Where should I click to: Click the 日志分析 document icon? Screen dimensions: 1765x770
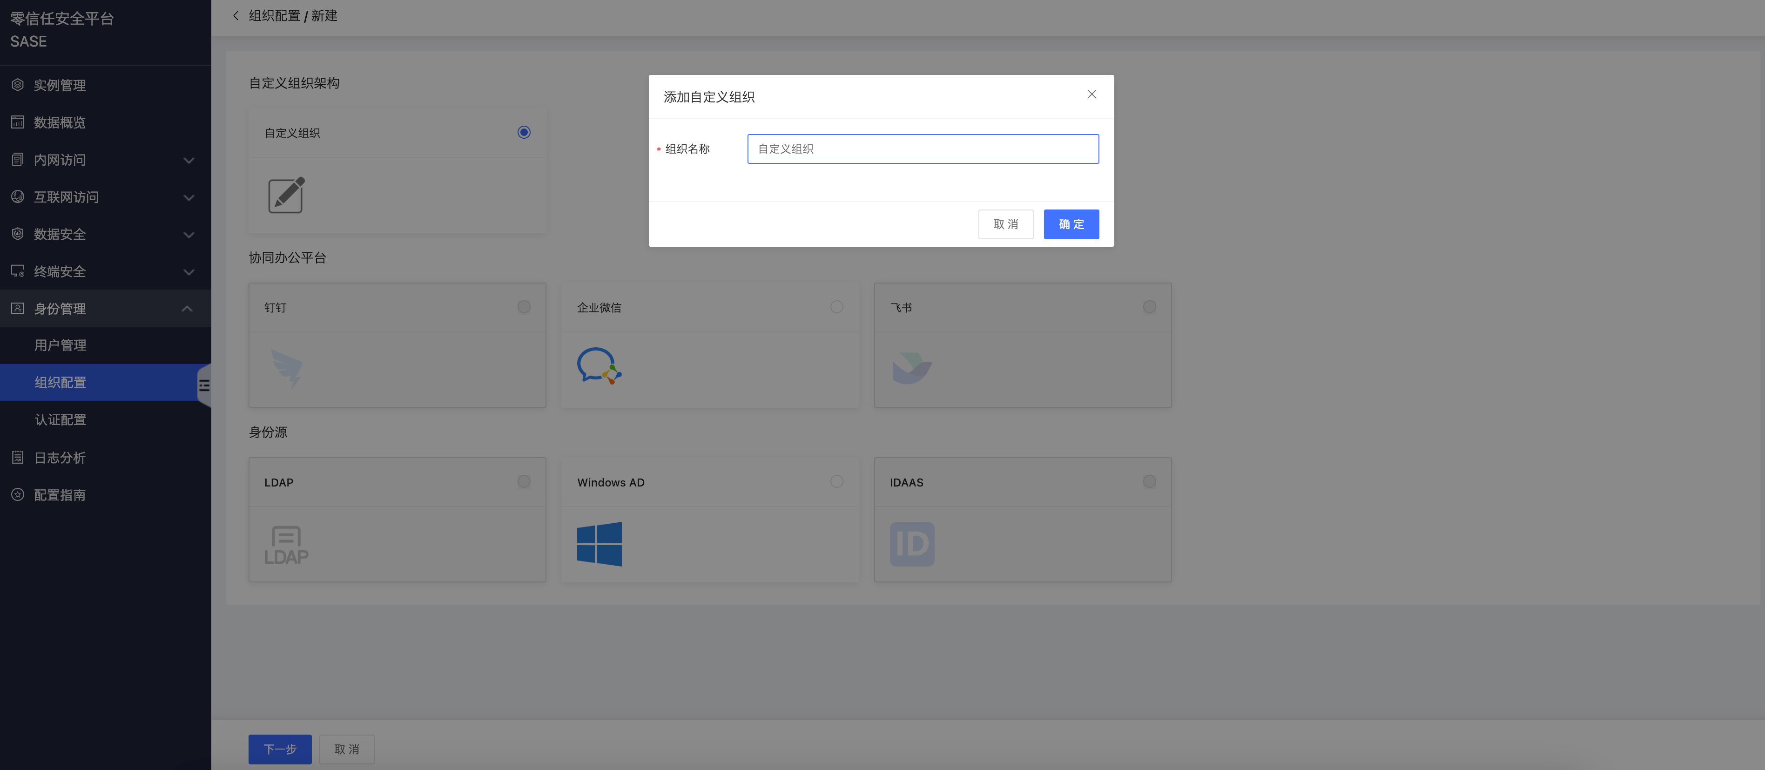(18, 457)
